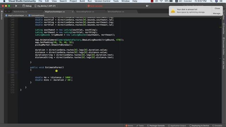
Task: Open the Project menu
Action: coord(73,1)
